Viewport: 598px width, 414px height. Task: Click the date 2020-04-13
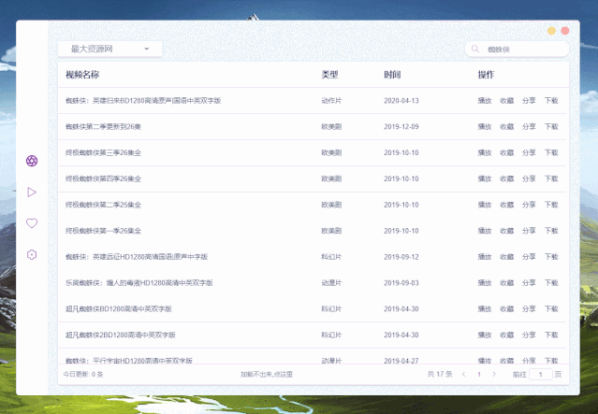pos(401,101)
